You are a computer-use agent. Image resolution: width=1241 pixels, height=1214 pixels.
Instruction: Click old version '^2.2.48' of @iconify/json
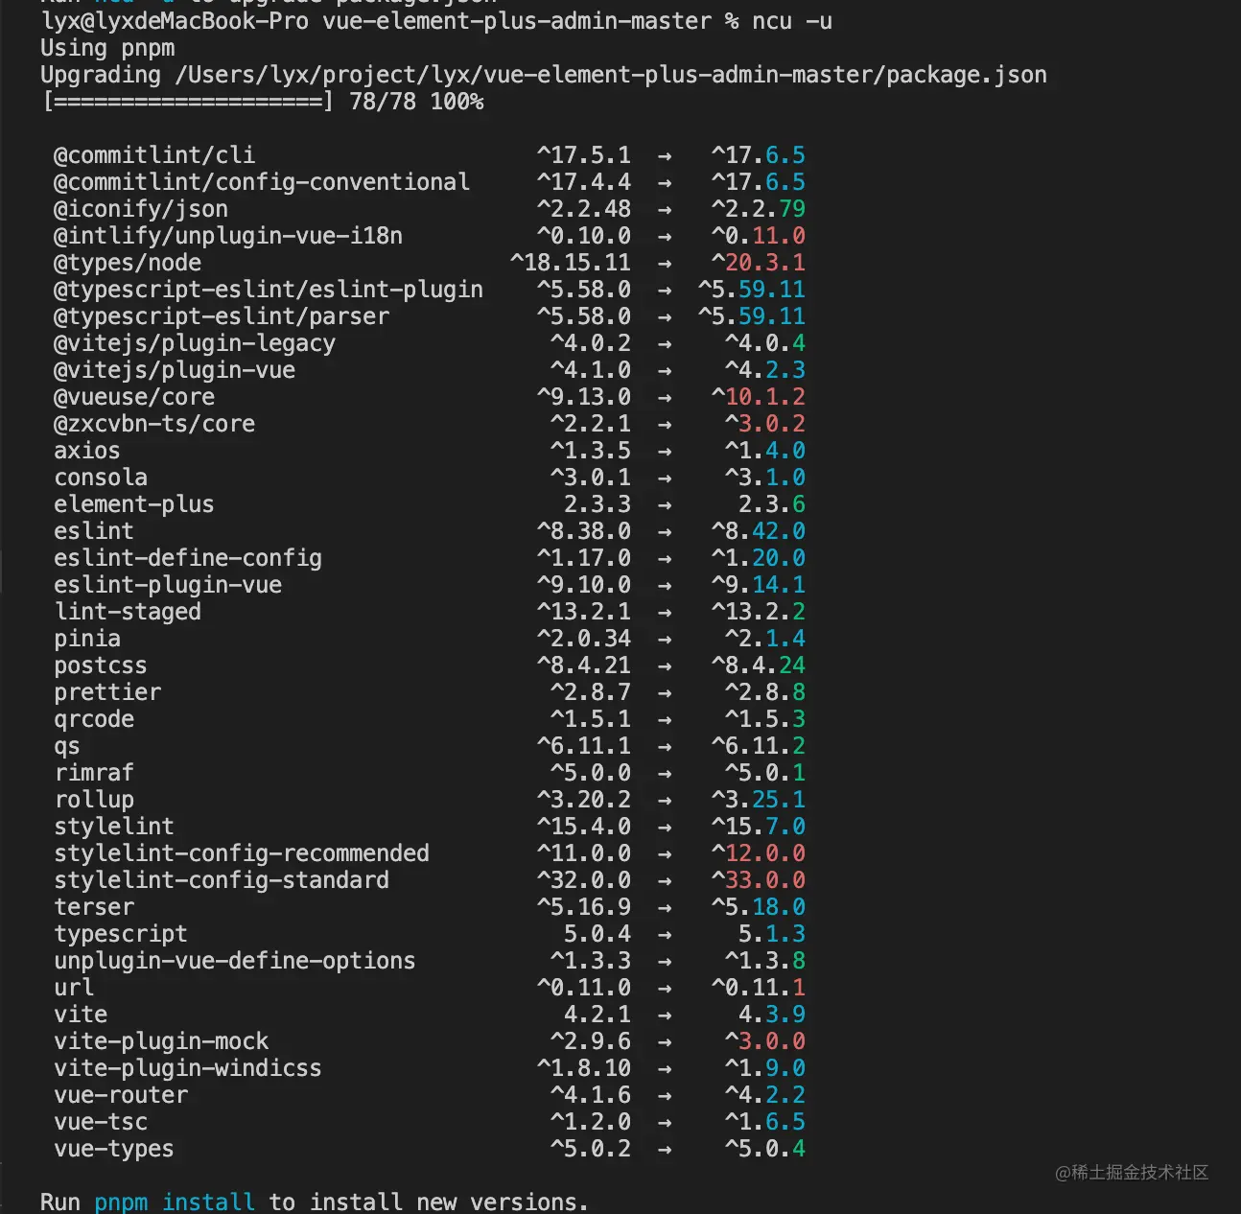[584, 209]
